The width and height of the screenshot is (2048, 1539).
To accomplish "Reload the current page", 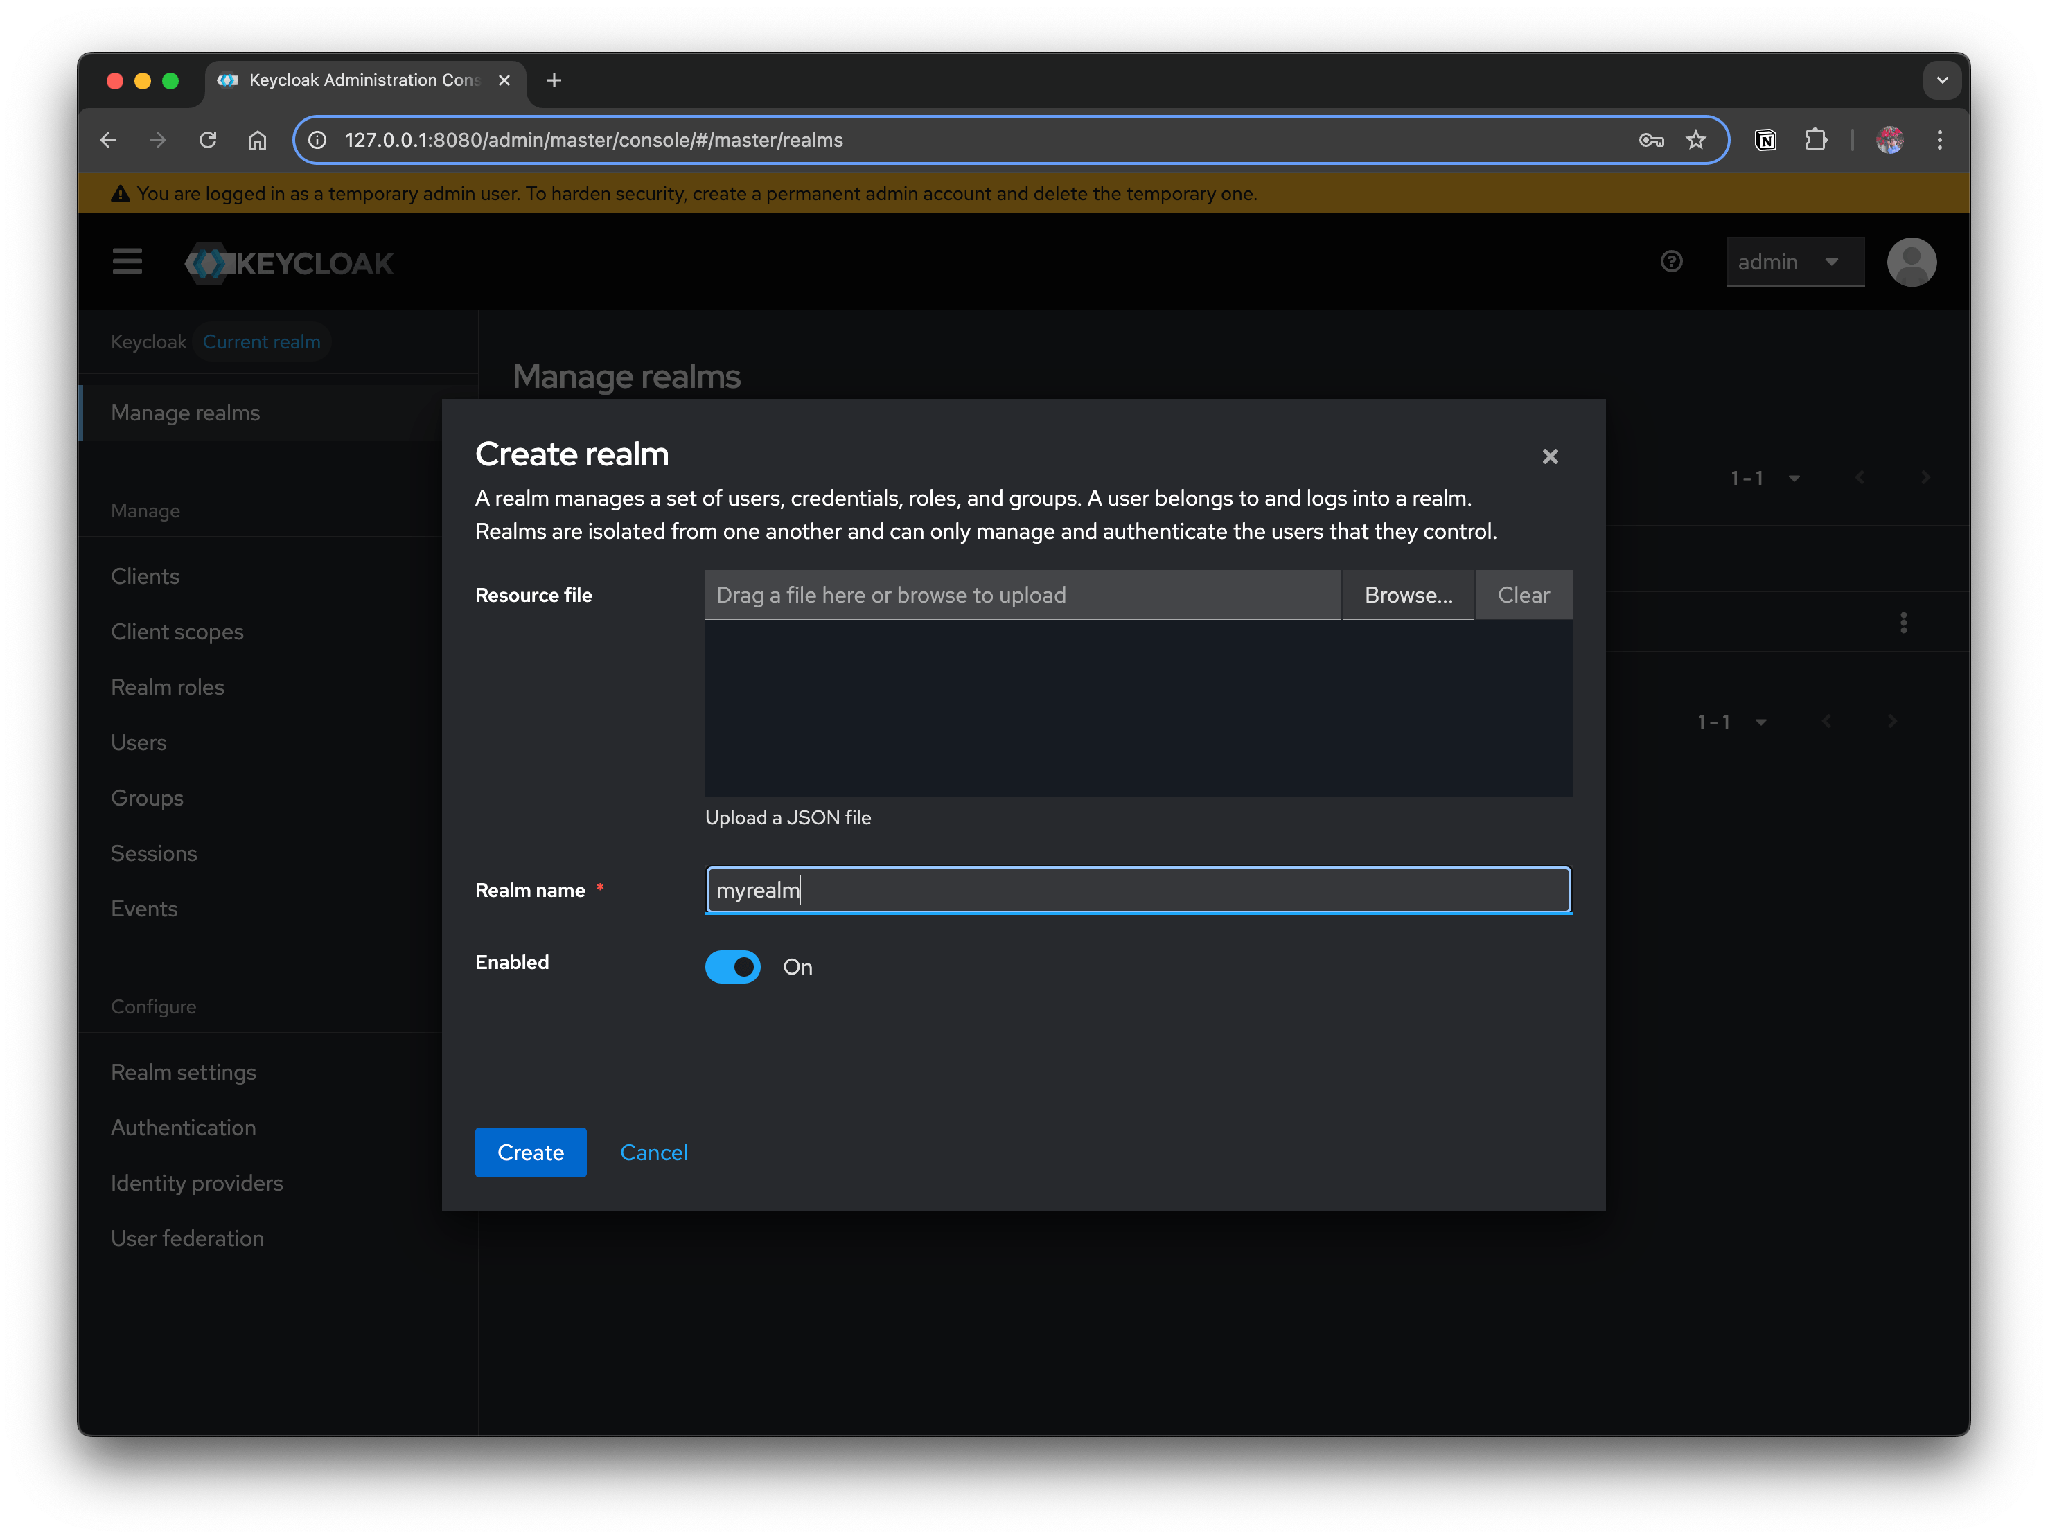I will click(x=207, y=140).
